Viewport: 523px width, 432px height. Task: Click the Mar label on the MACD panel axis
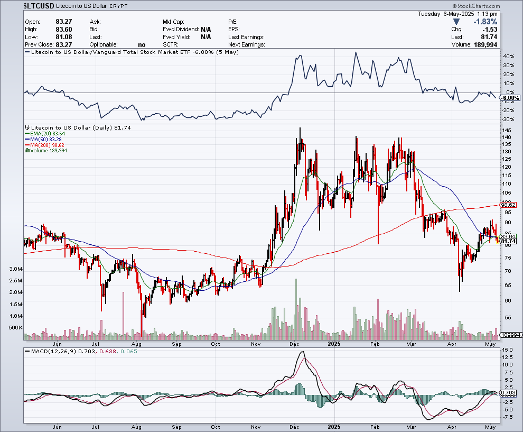411,427
